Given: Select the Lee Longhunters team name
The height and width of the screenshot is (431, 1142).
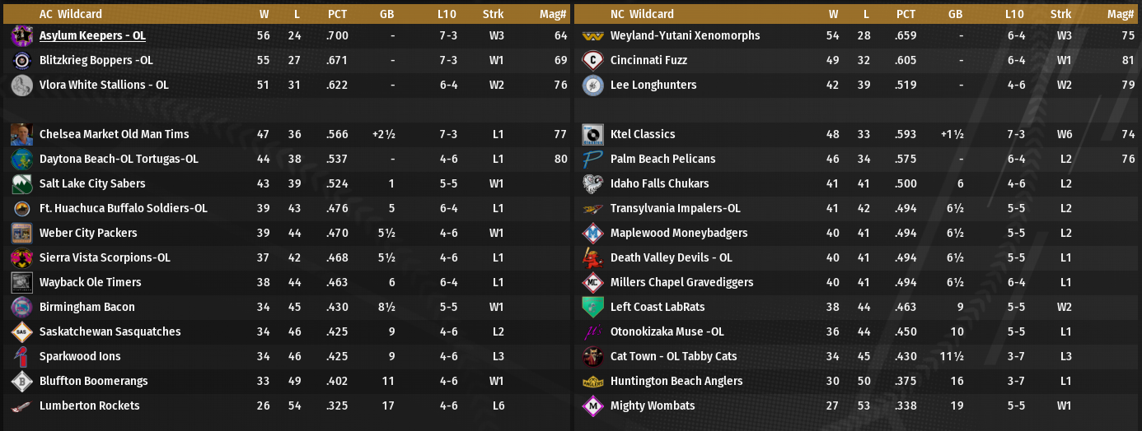Looking at the screenshot, I should [653, 86].
